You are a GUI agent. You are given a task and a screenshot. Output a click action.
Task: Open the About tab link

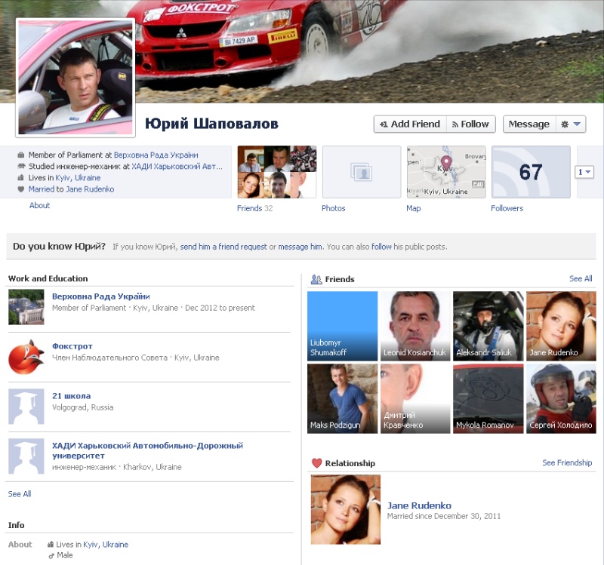click(40, 205)
